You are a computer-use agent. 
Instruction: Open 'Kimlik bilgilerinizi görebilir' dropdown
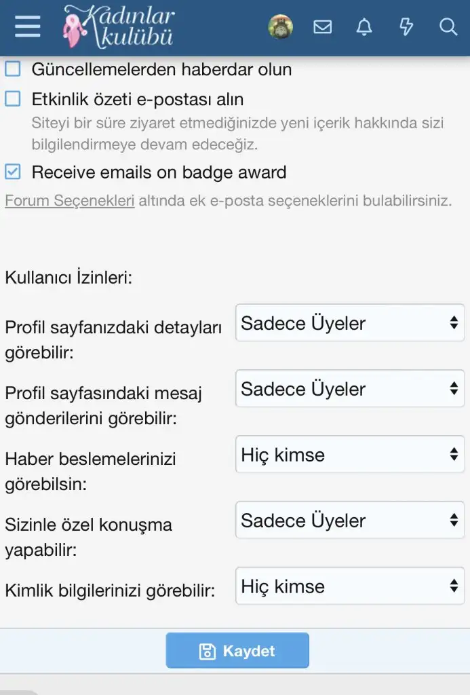click(349, 586)
